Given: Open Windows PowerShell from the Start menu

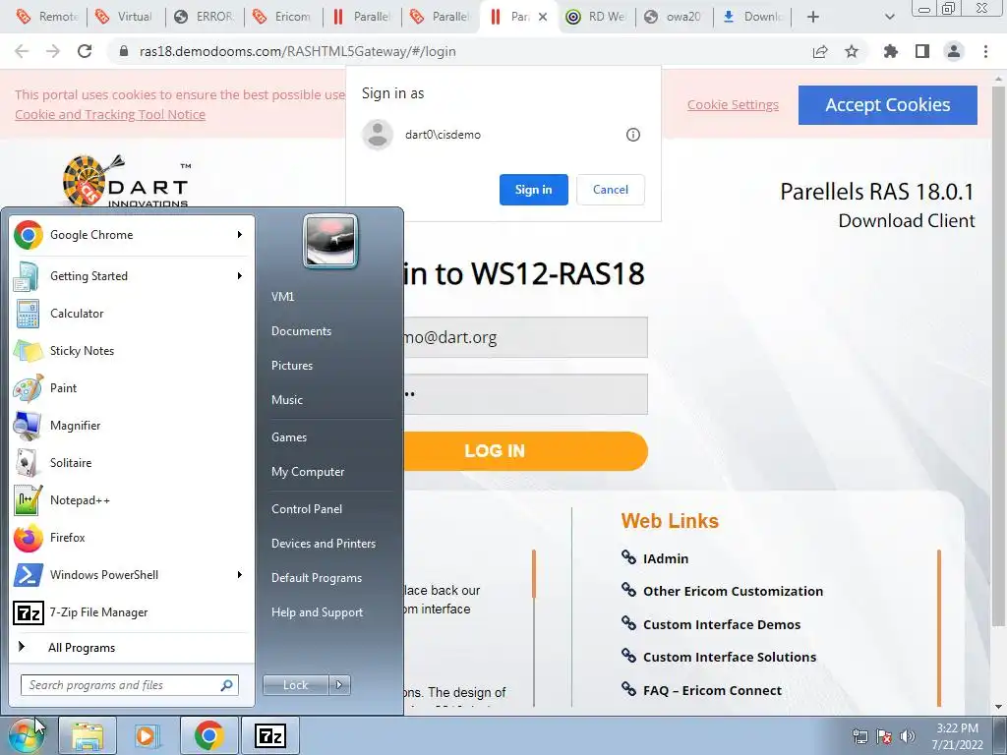Looking at the screenshot, I should point(132,574).
